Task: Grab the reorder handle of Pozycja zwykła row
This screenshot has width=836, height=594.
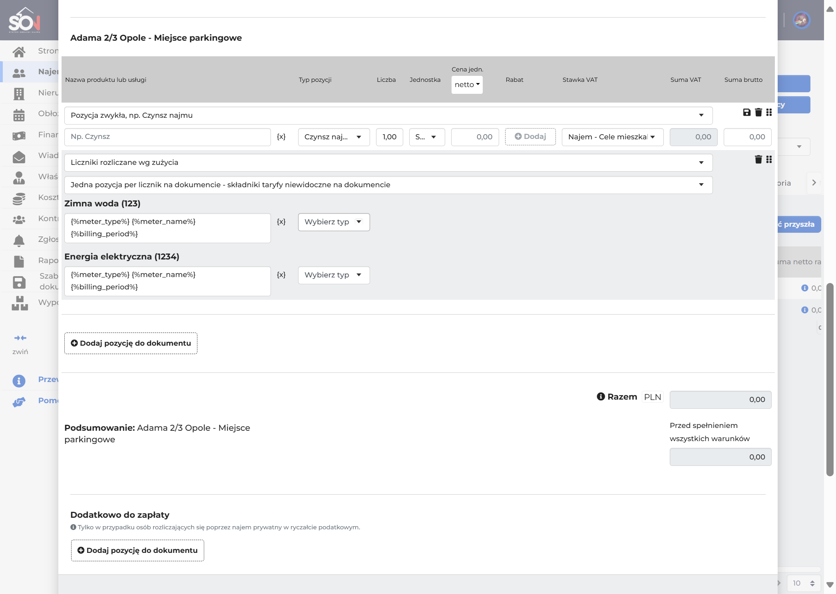Action: pyautogui.click(x=769, y=113)
